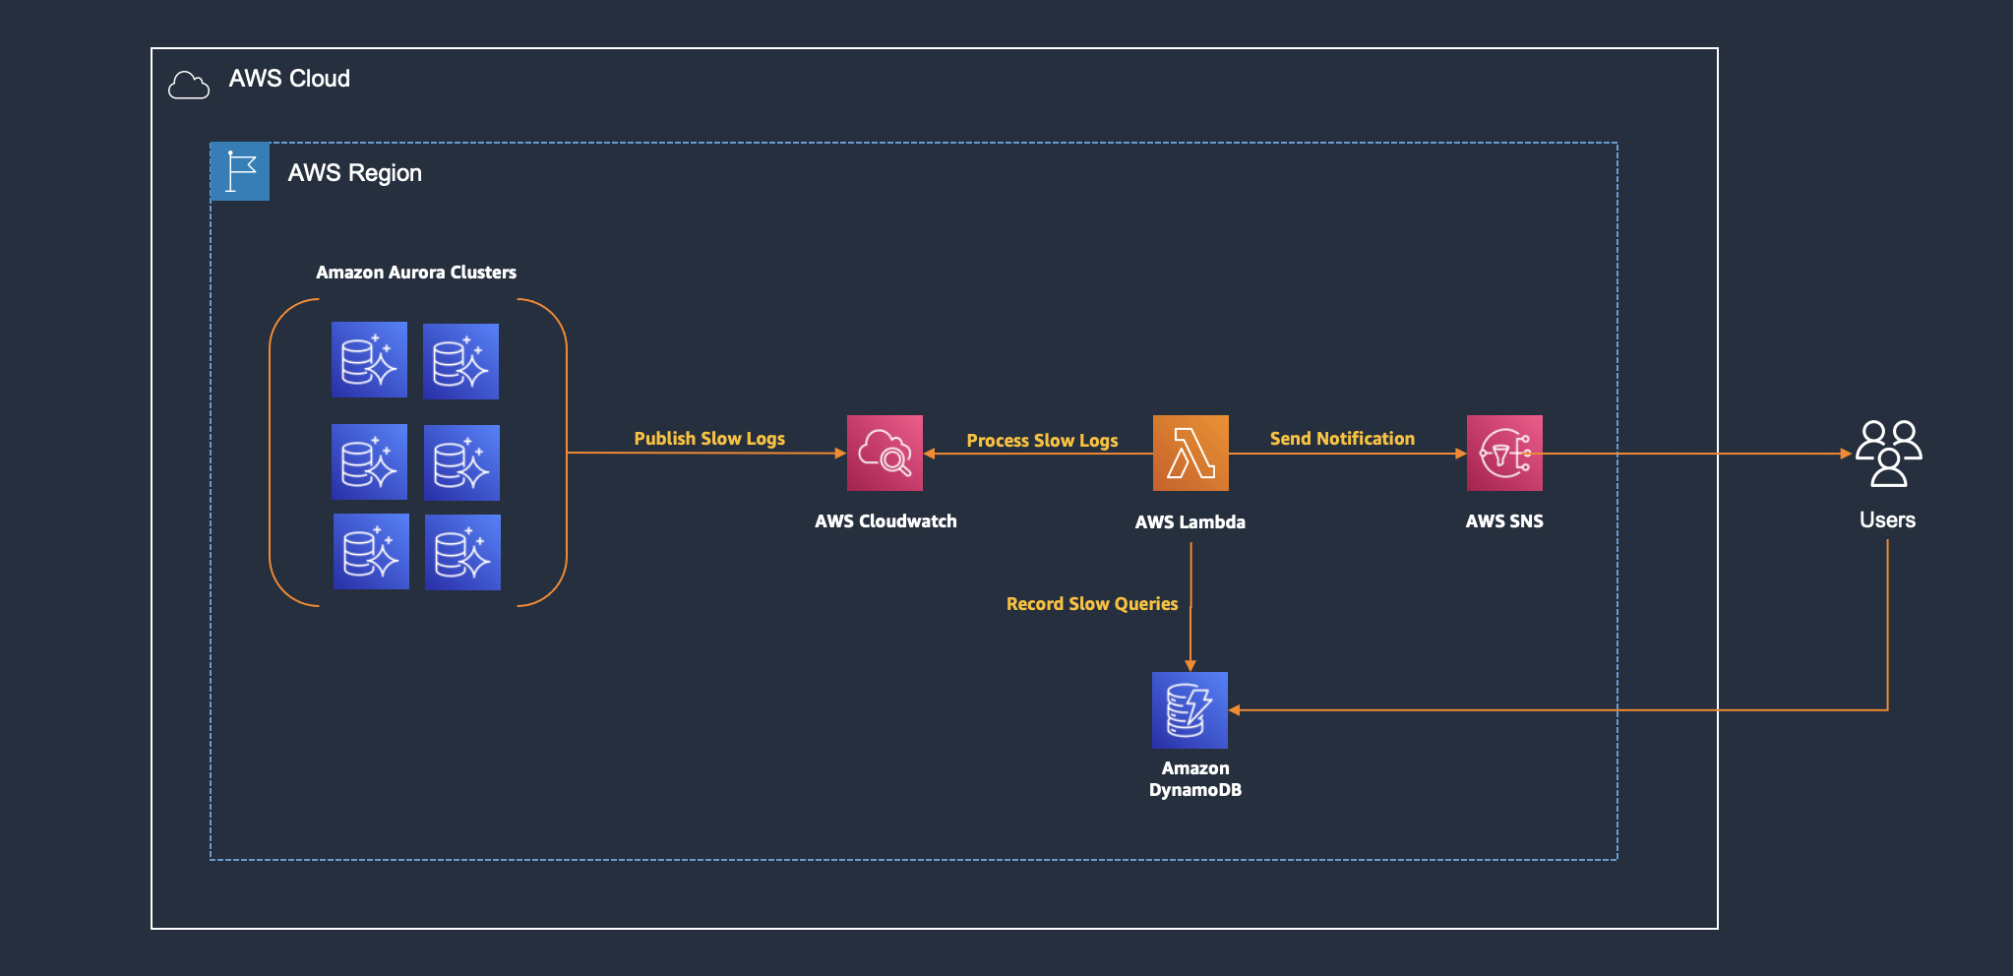Click the AWS Cloud cloud icon

(x=189, y=86)
